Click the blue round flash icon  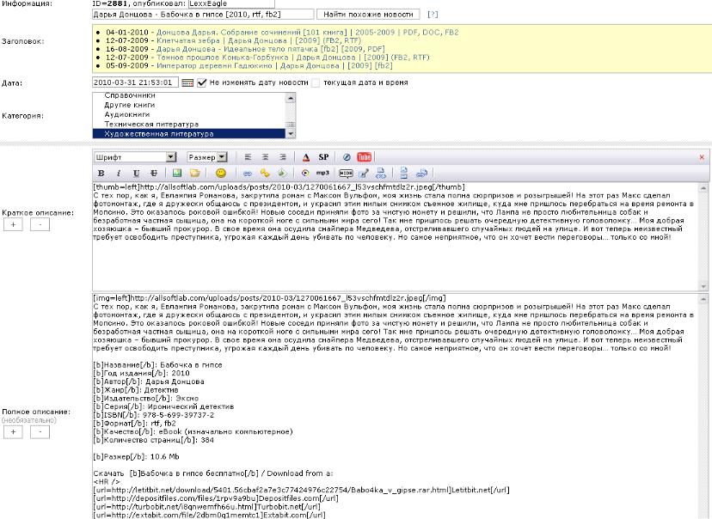tap(347, 157)
